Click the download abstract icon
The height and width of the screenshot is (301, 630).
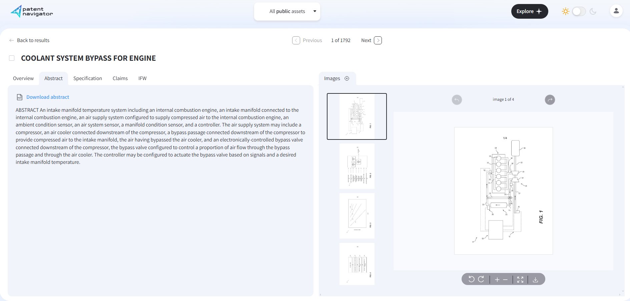[20, 97]
